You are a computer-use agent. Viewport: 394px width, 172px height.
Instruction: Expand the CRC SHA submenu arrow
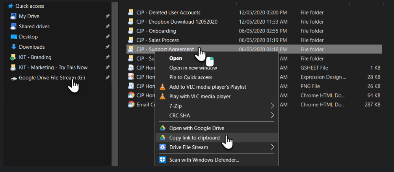click(272, 115)
